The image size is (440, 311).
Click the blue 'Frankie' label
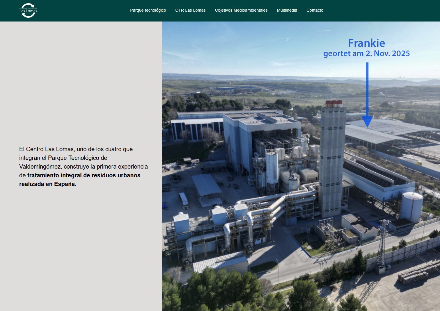pyautogui.click(x=366, y=43)
